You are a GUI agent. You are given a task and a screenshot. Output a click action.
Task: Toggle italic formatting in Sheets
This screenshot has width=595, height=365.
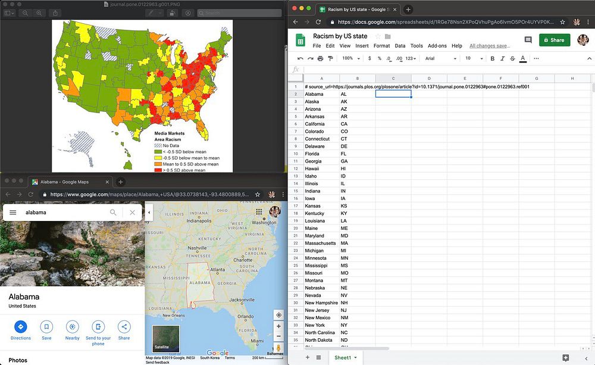click(x=502, y=58)
